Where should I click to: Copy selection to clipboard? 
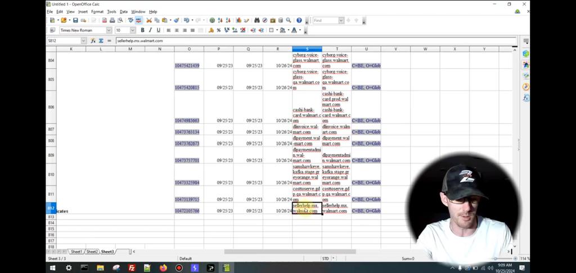pos(157,21)
